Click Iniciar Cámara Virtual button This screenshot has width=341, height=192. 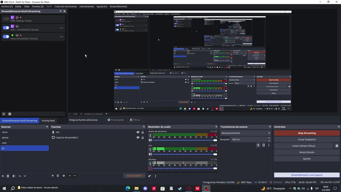(x=303, y=146)
